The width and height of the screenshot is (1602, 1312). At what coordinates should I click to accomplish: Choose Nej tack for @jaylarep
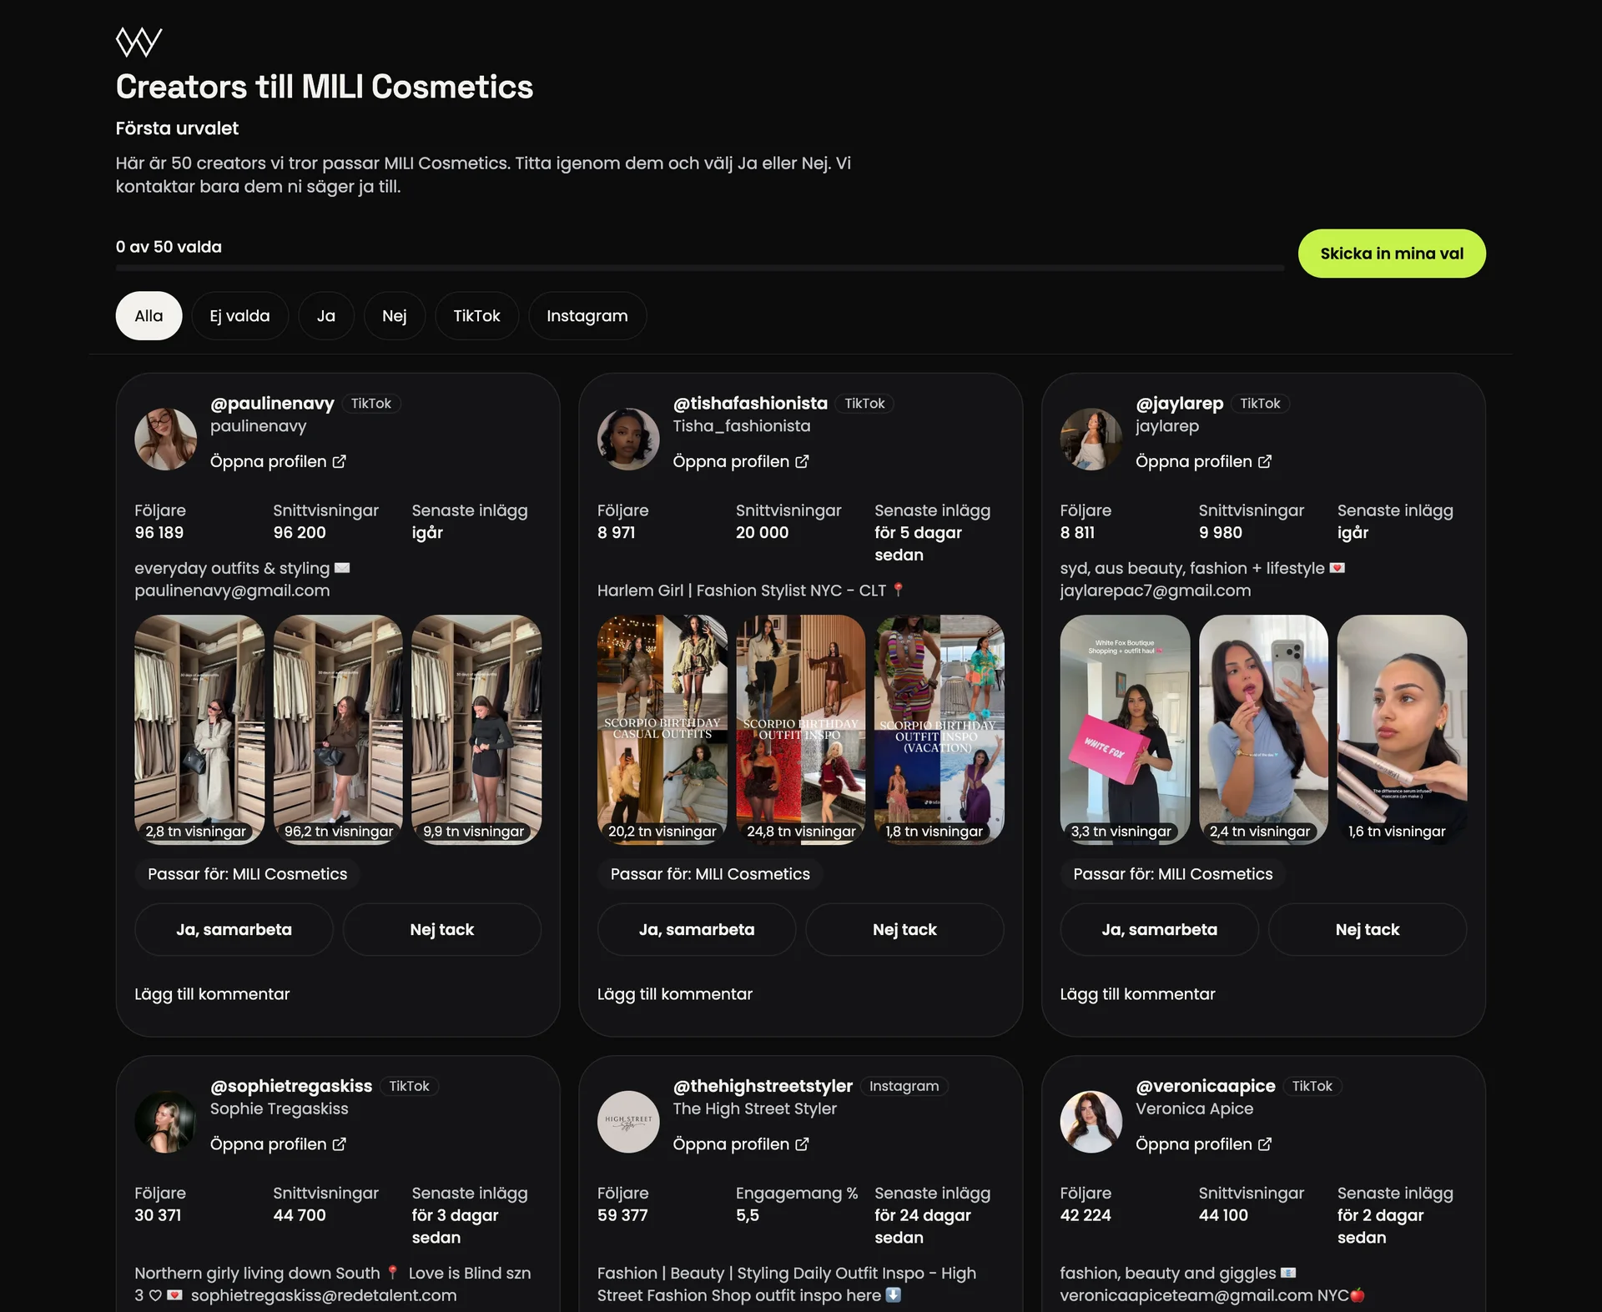1368,929
